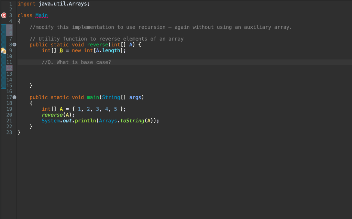
Task: Click the underlined Main class name
Action: coord(42,15)
